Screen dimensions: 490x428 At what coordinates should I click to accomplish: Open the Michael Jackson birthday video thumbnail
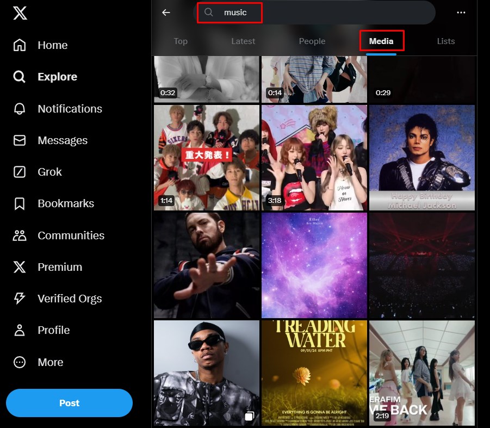pyautogui.click(x=421, y=158)
